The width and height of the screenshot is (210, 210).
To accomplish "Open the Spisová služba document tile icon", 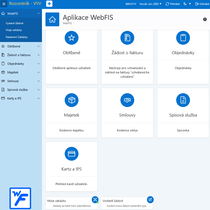I will tap(183, 100).
